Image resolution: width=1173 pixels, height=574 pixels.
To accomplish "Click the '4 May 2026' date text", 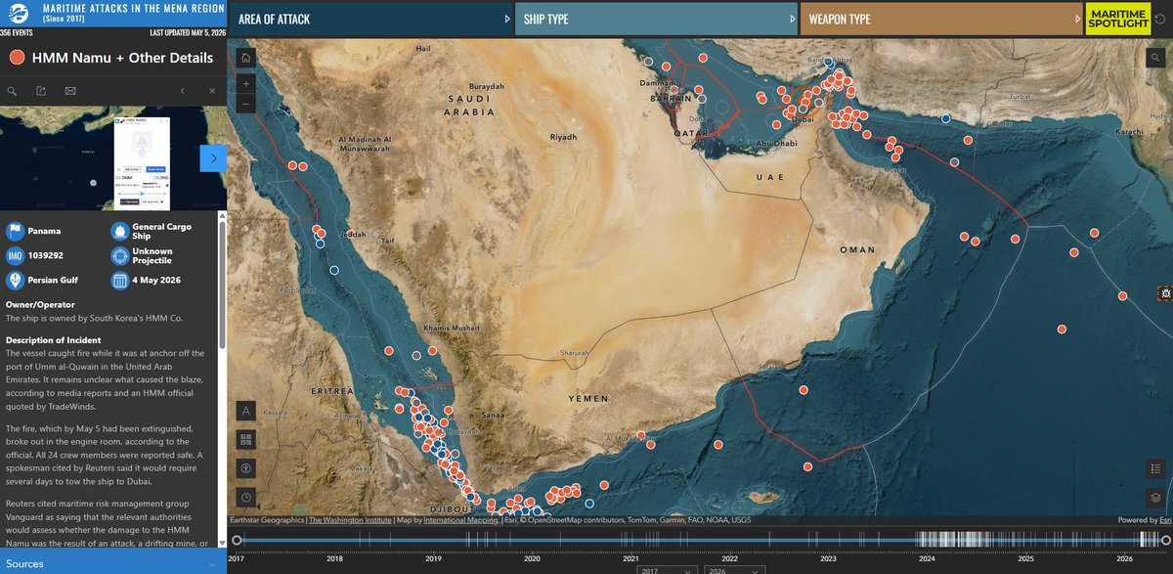I will coord(157,281).
